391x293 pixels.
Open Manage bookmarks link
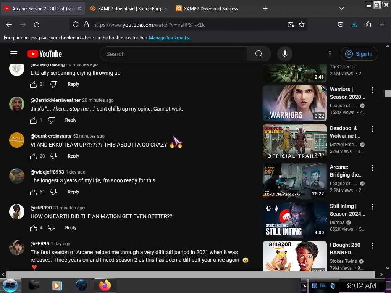click(x=171, y=38)
